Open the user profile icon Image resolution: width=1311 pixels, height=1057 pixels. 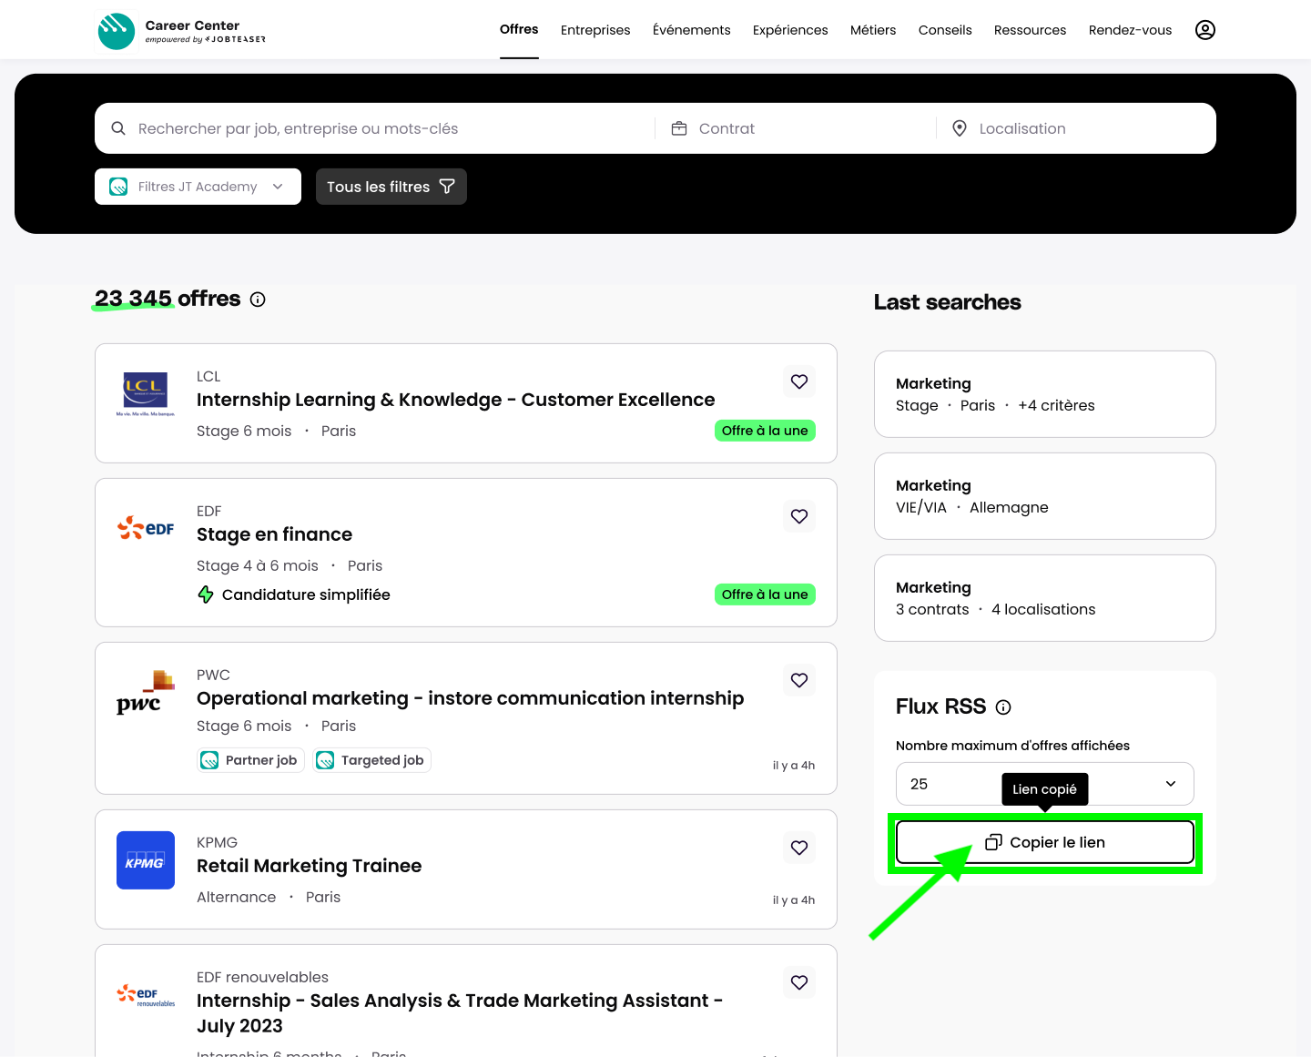click(1205, 30)
